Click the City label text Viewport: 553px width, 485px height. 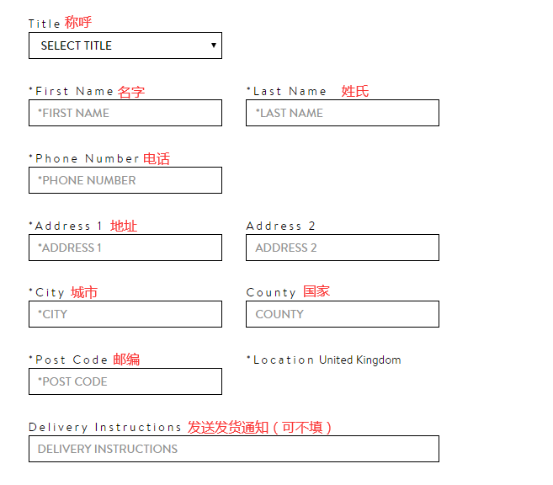pyautogui.click(x=50, y=292)
